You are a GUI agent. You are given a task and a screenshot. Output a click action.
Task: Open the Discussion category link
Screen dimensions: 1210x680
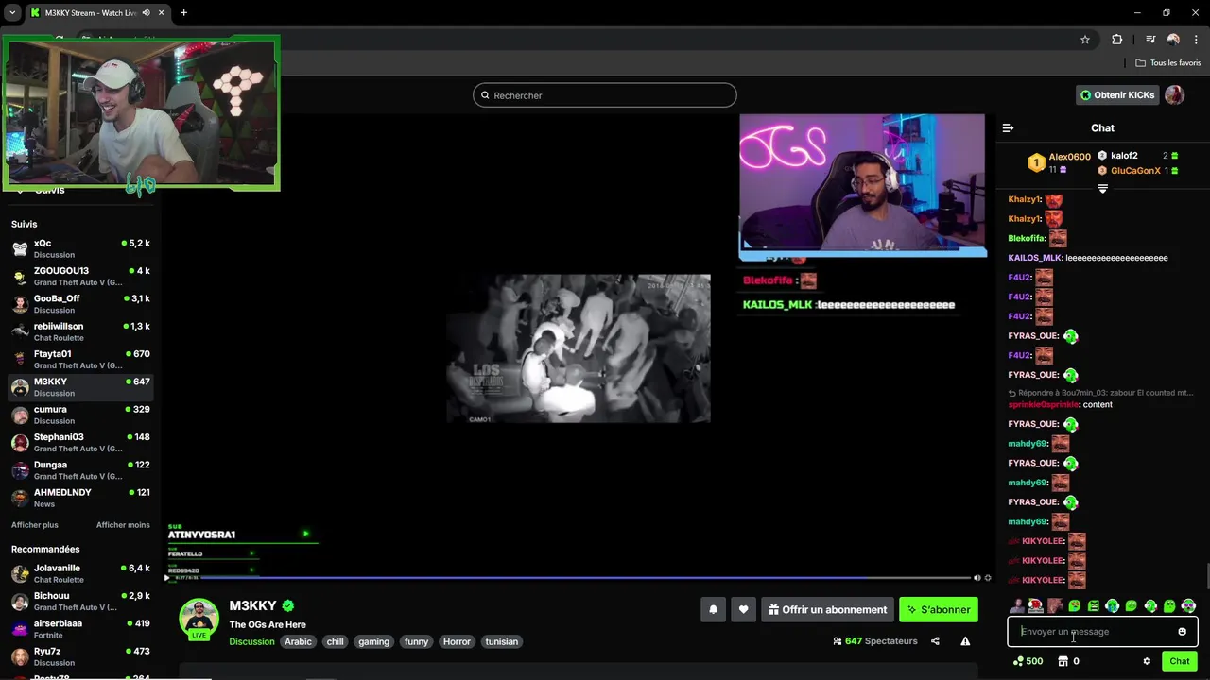point(251,641)
